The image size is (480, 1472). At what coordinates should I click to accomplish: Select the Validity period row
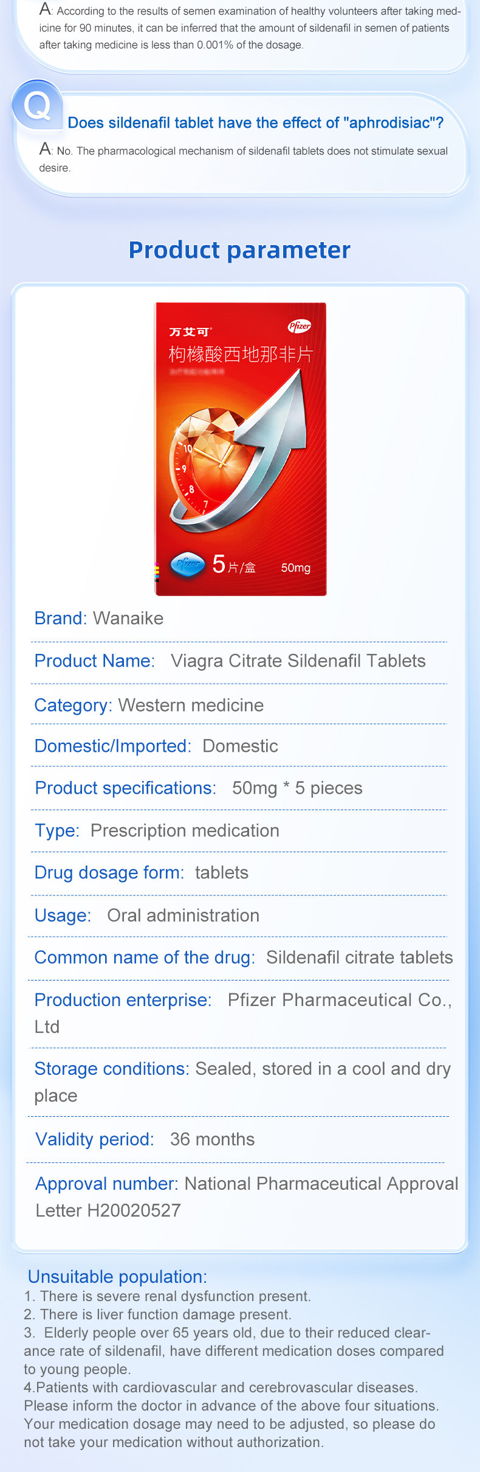click(x=145, y=1139)
